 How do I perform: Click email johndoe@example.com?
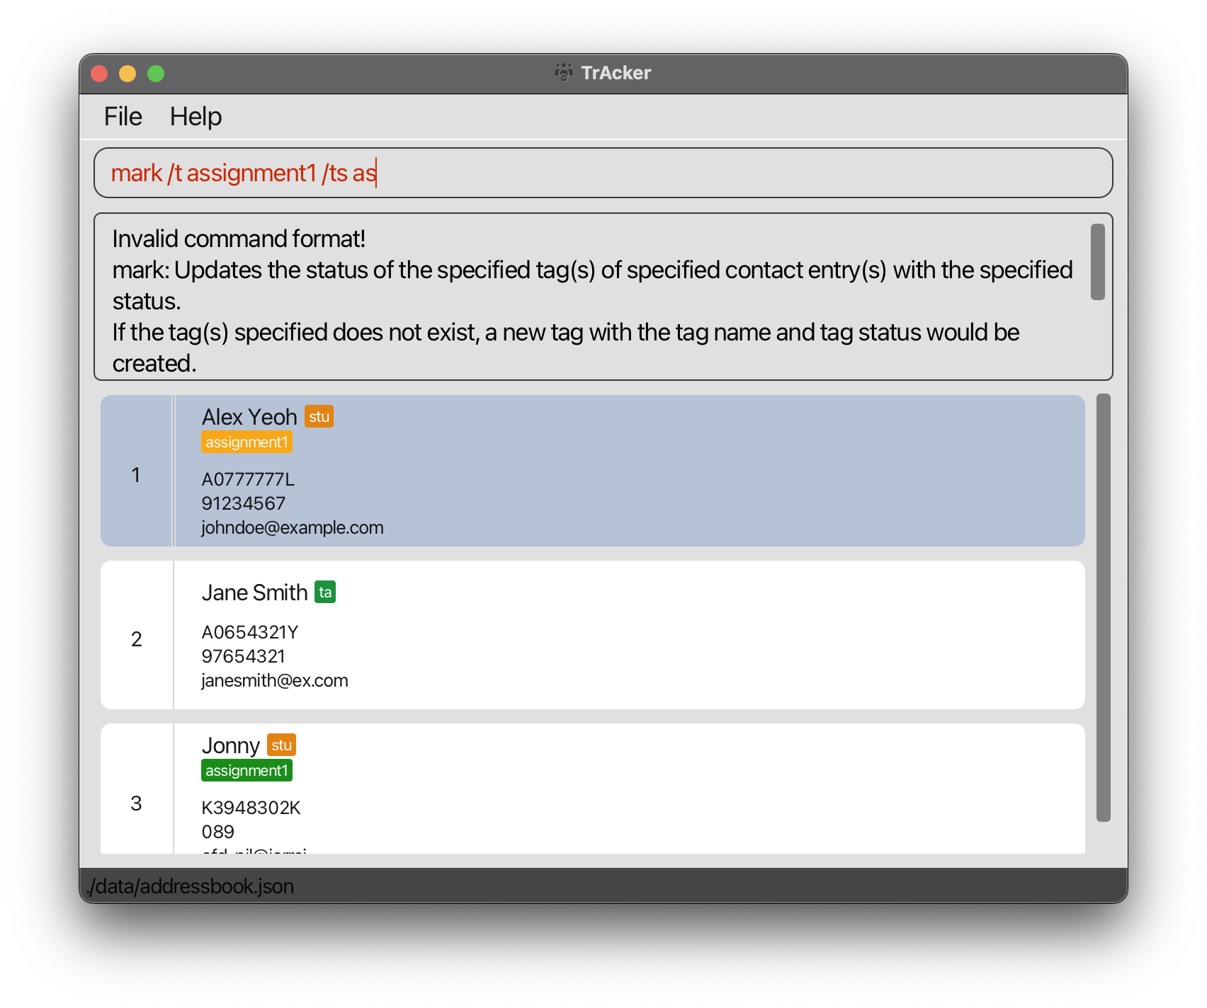click(292, 528)
